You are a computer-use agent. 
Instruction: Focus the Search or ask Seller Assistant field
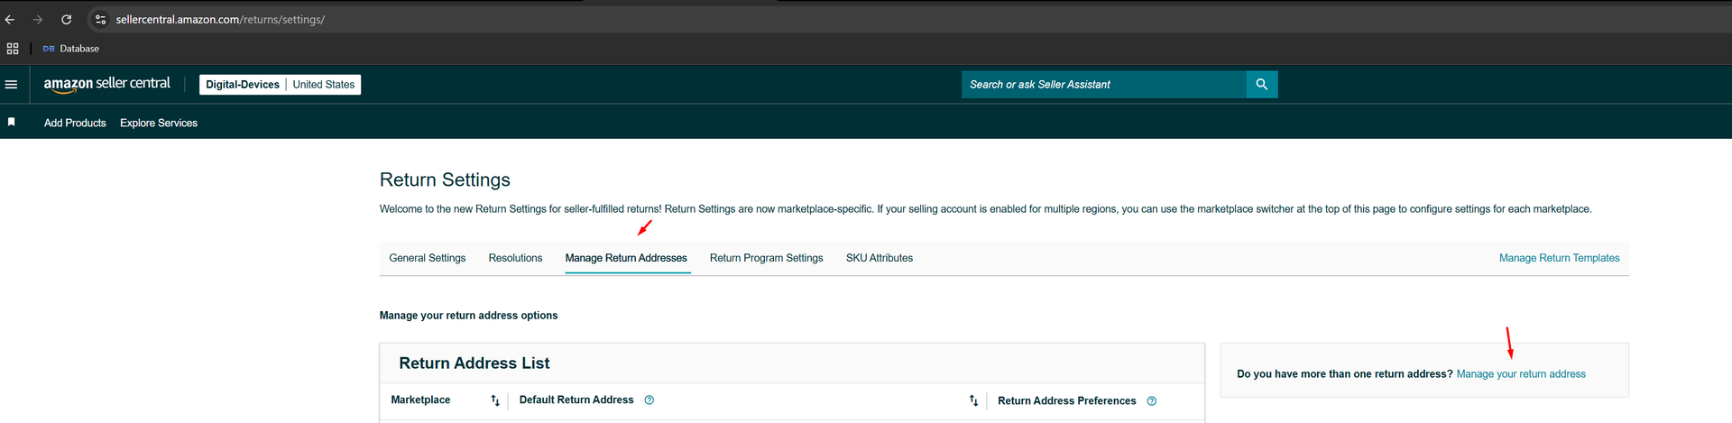pyautogui.click(x=1102, y=85)
